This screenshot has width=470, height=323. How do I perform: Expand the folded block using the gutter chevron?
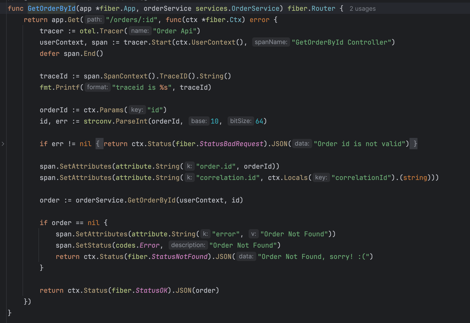coord(3,144)
